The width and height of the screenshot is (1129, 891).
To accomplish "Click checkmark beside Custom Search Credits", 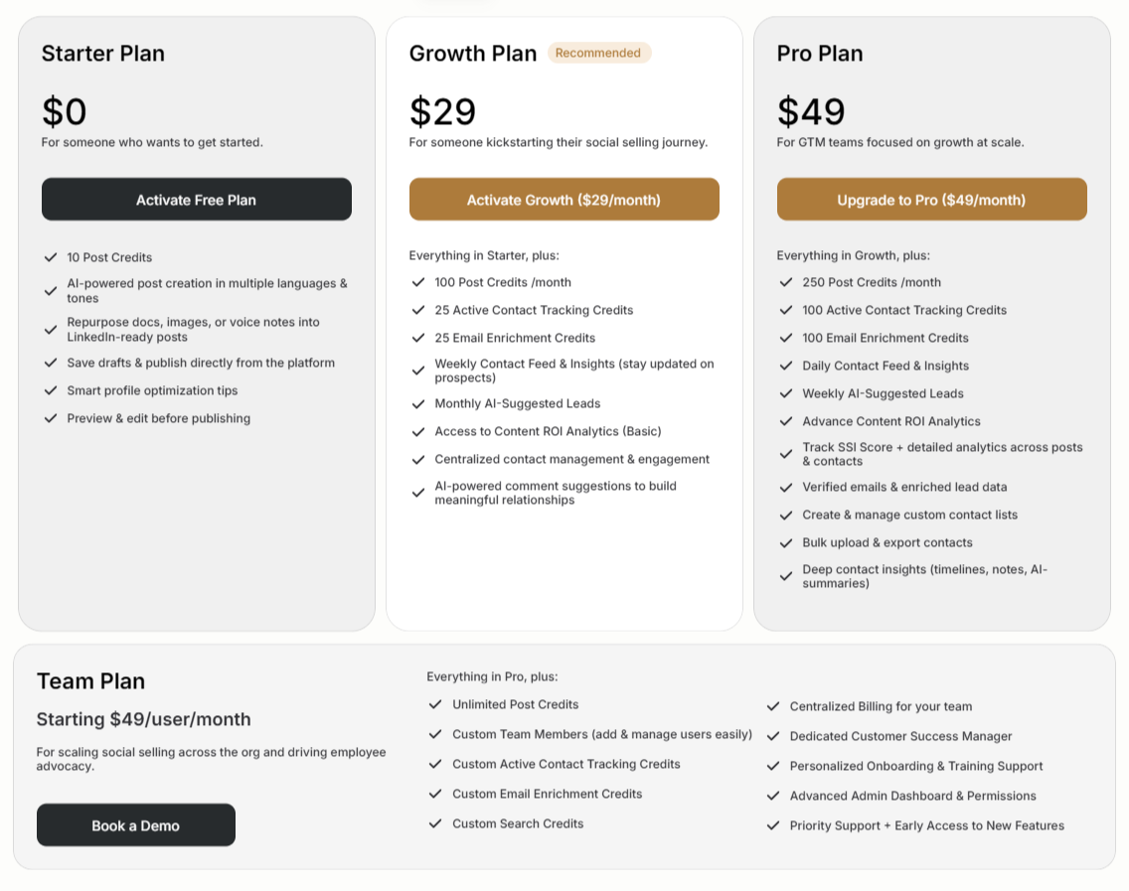I will [435, 823].
